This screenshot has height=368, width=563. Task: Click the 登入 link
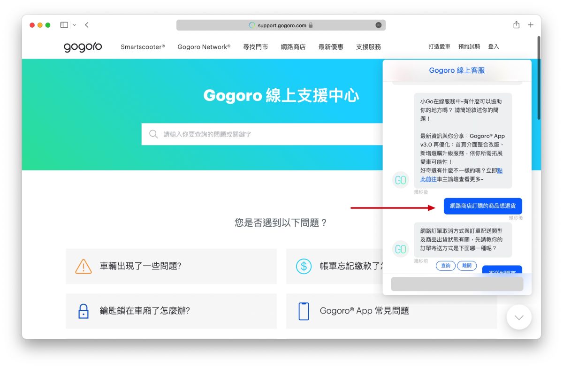494,46
